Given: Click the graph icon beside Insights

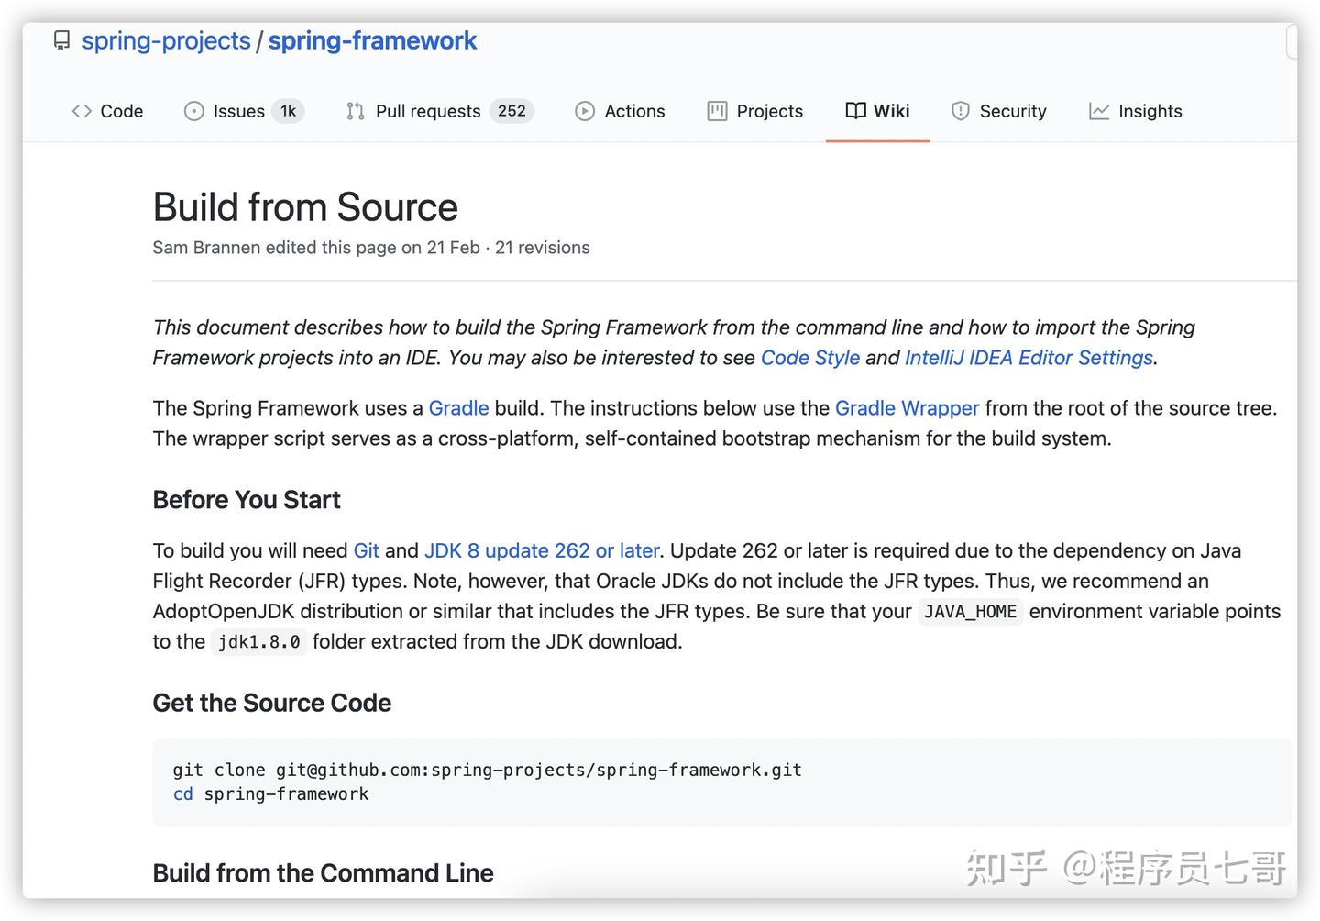Looking at the screenshot, I should click(x=1099, y=110).
